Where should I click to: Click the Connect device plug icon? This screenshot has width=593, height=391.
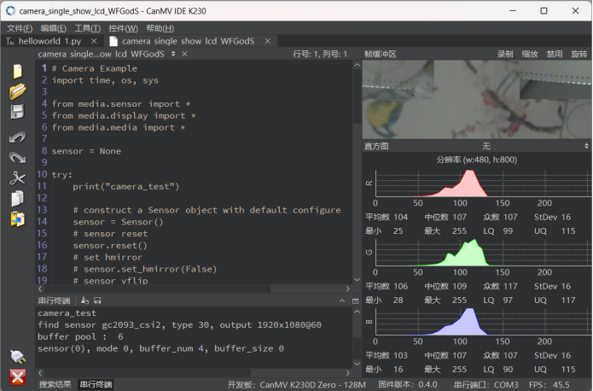coord(17,356)
